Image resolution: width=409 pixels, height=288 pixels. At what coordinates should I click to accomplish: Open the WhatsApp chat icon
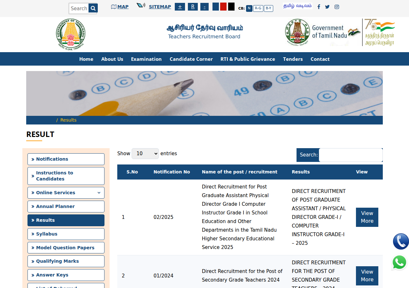pyautogui.click(x=399, y=263)
